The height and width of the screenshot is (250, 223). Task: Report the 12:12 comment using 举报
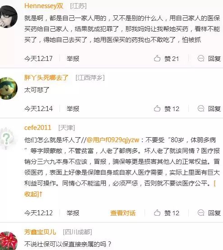click(x=73, y=213)
